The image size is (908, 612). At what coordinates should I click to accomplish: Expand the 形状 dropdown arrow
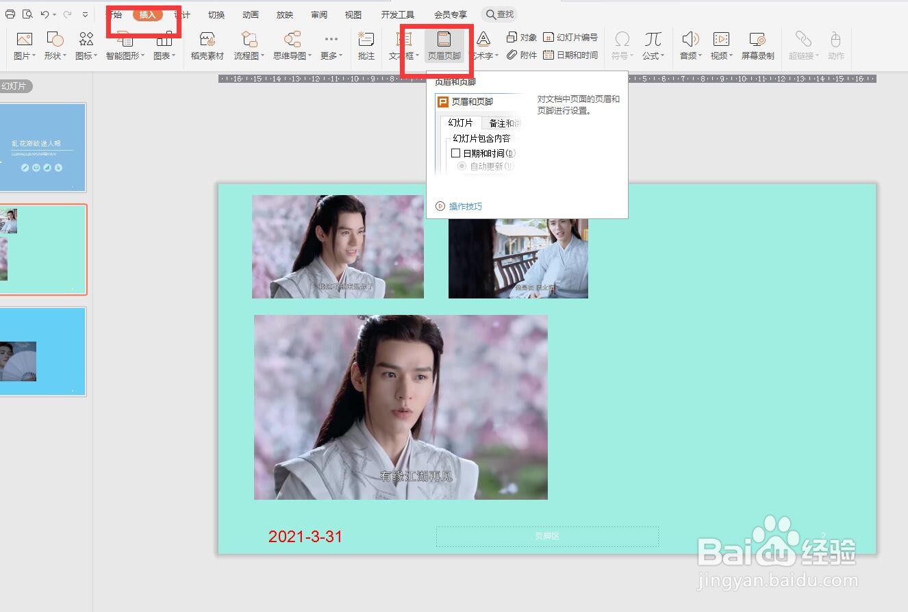tap(64, 56)
